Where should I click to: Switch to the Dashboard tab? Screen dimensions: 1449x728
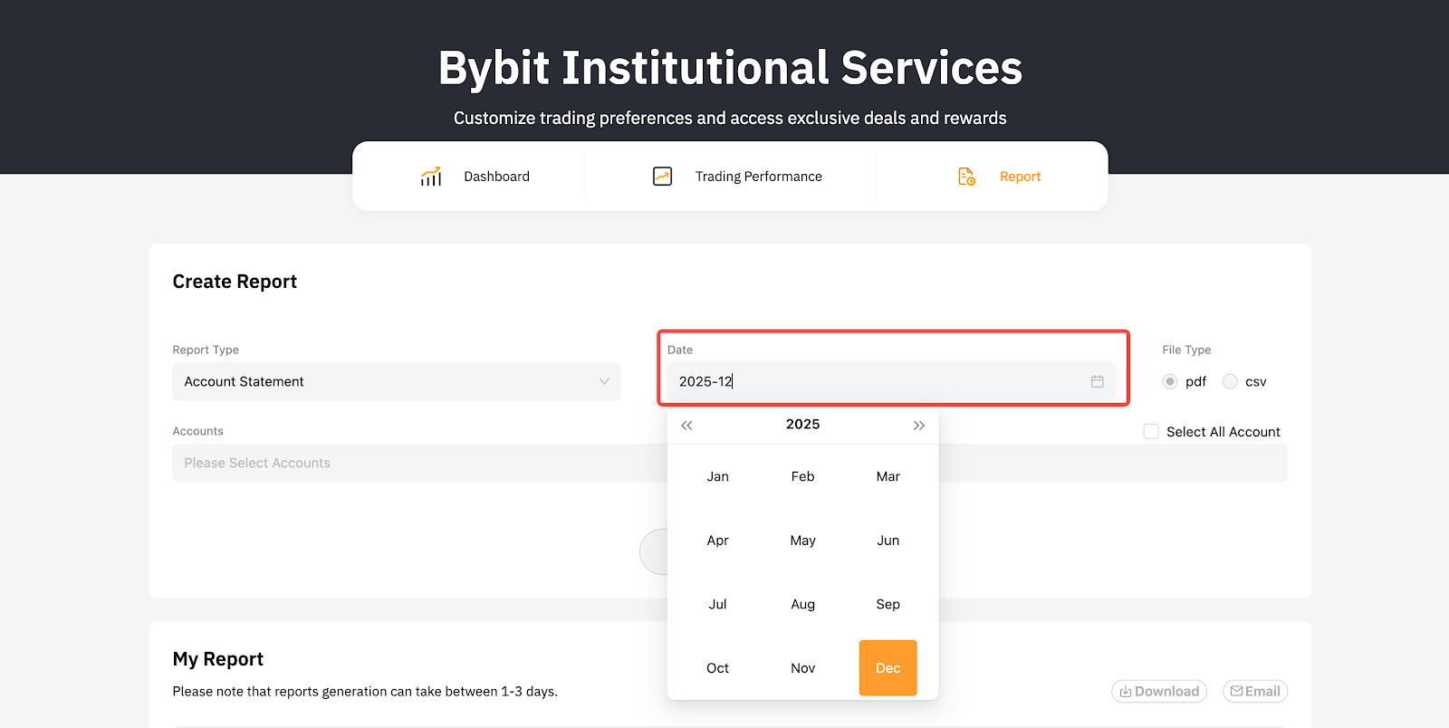click(496, 177)
